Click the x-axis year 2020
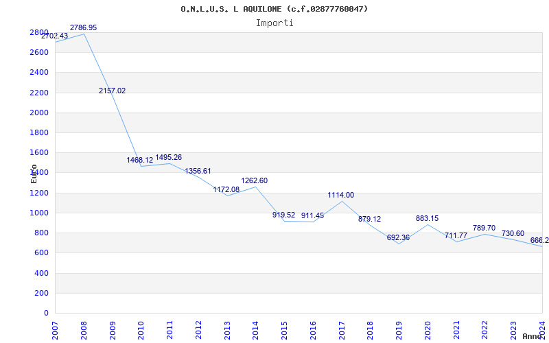 (428, 331)
